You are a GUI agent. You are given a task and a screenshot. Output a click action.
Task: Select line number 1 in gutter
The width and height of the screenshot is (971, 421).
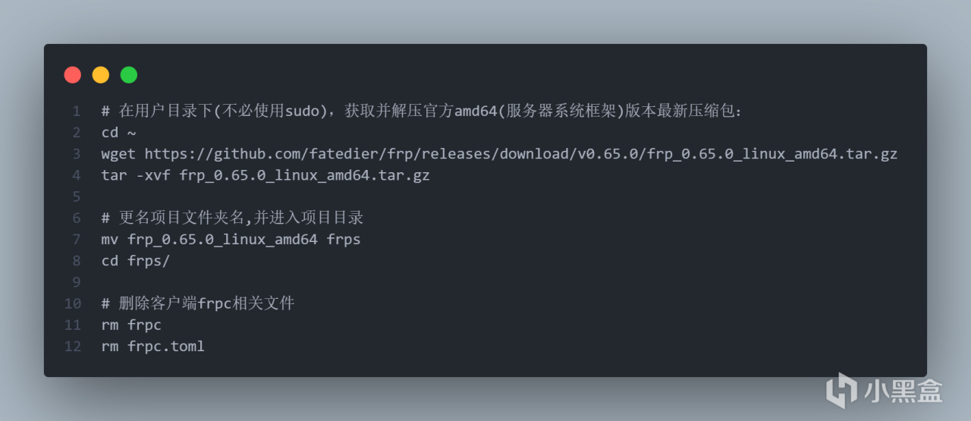point(77,112)
